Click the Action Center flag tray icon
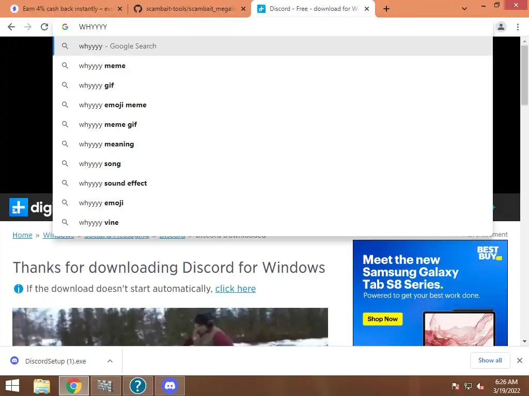The image size is (529, 396). (456, 386)
